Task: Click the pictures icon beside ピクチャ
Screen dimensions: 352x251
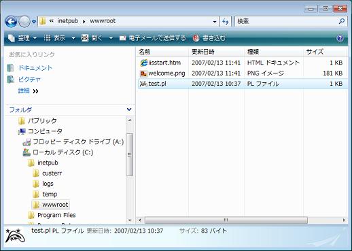Action: [11, 80]
